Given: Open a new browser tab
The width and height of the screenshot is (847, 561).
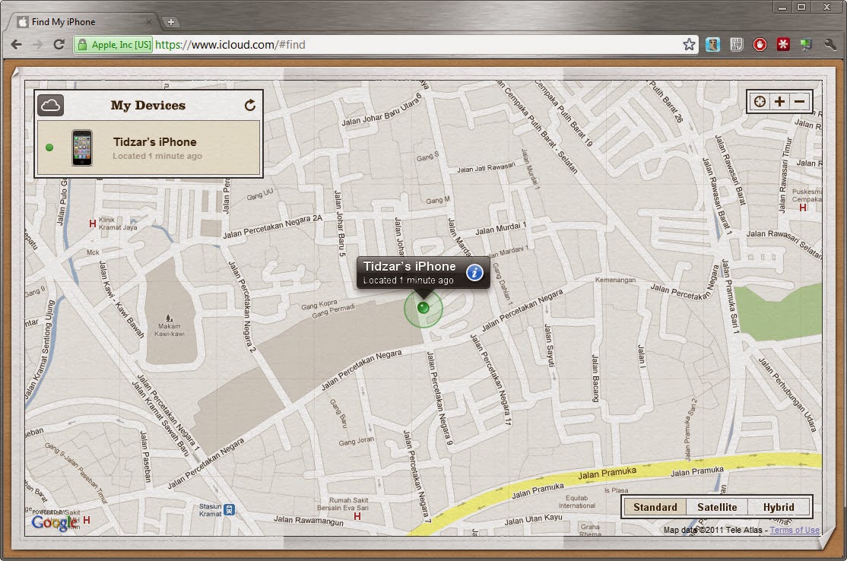Looking at the screenshot, I should click(171, 21).
